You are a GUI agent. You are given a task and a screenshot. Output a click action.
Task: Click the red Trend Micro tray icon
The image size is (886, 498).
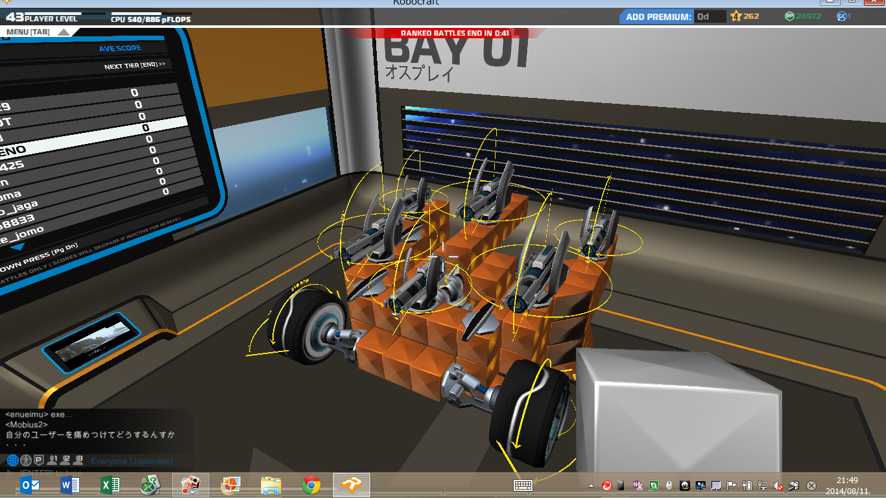click(607, 485)
